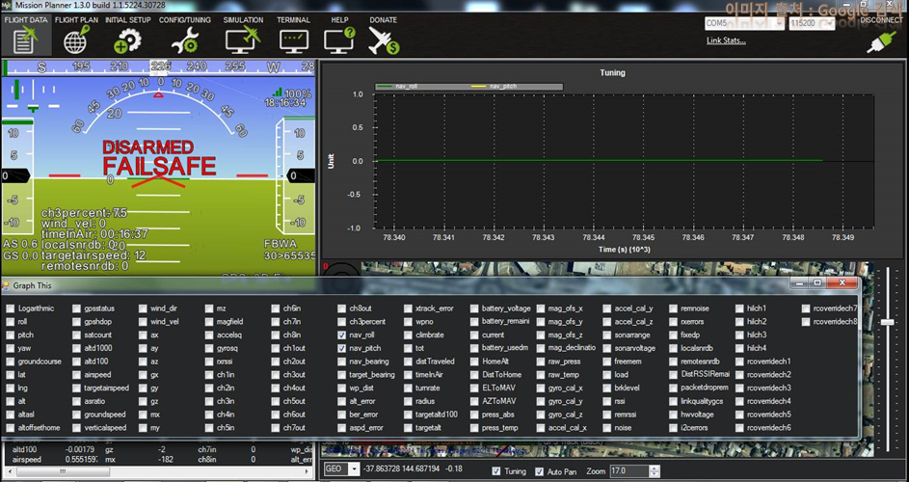Check the airspeed checkbox

click(76, 375)
